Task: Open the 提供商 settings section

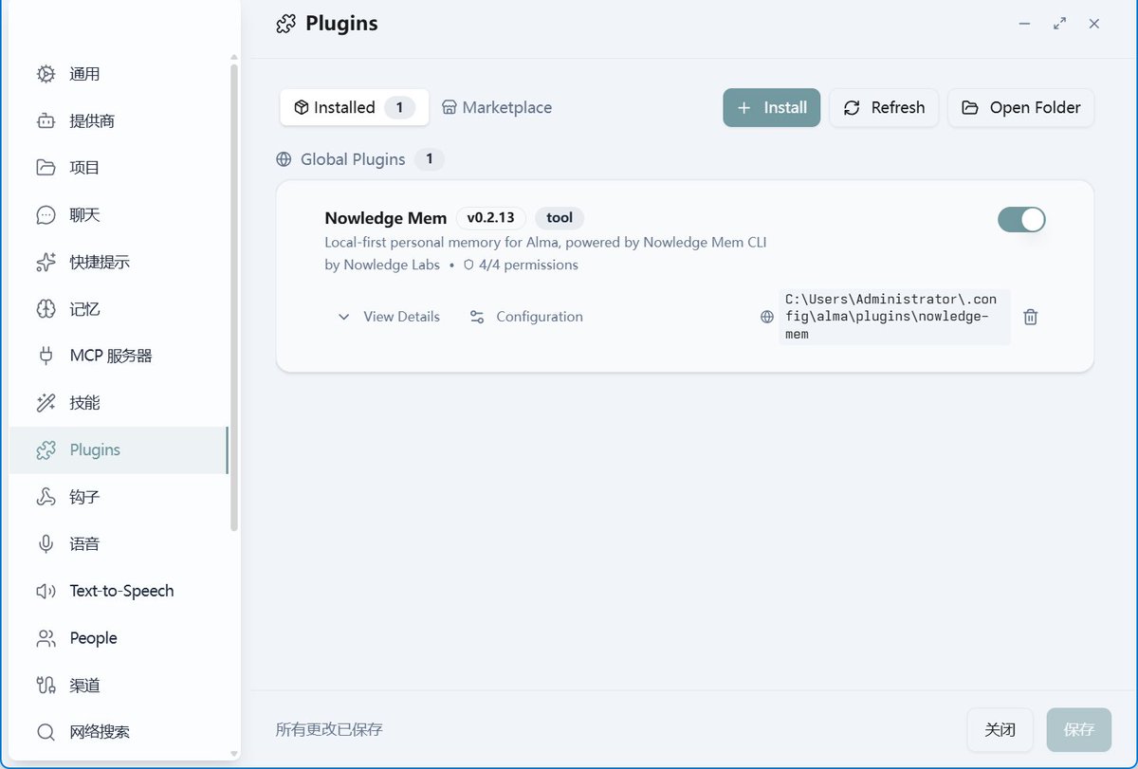Action: (93, 120)
